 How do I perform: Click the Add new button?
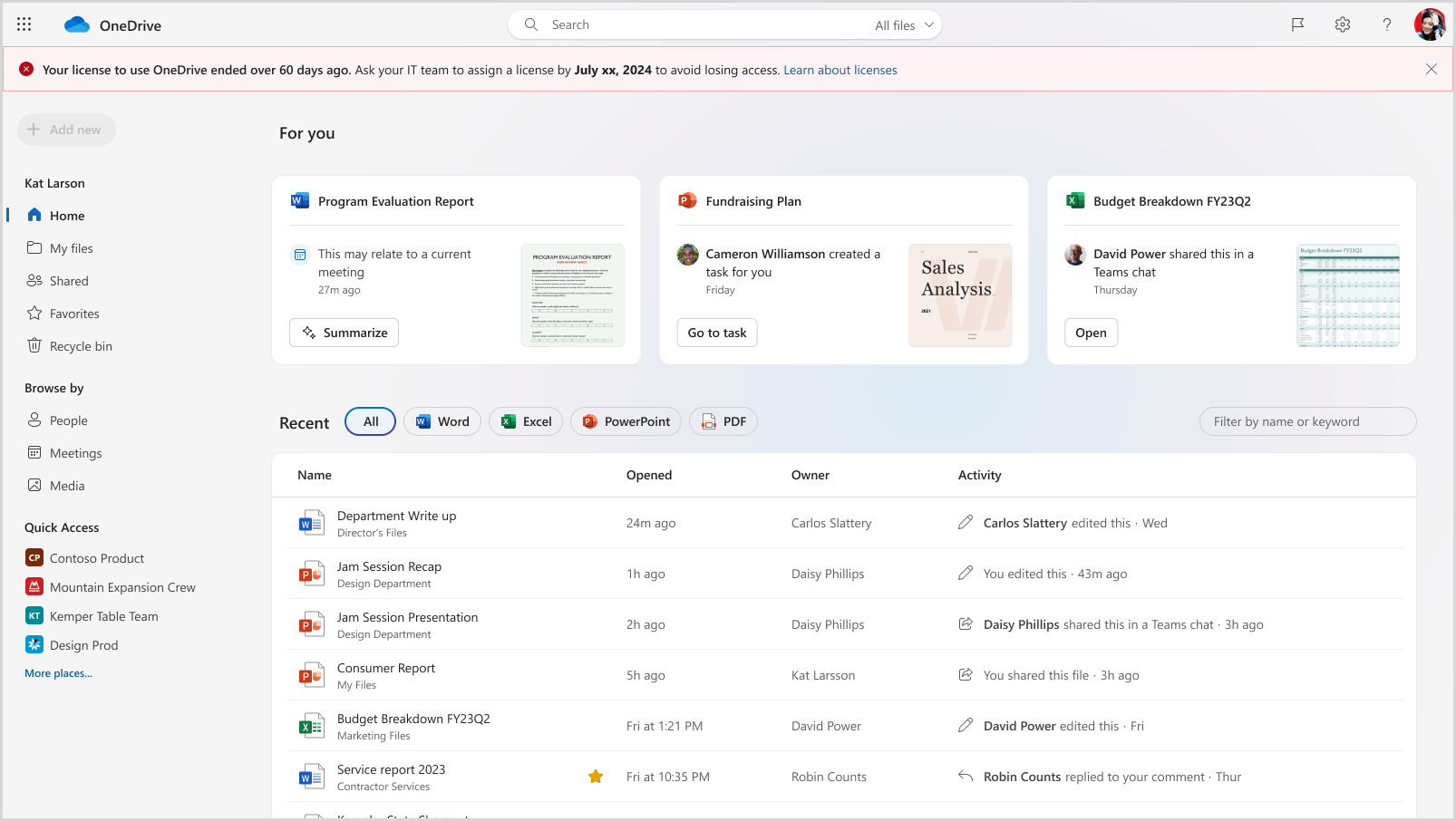click(66, 130)
